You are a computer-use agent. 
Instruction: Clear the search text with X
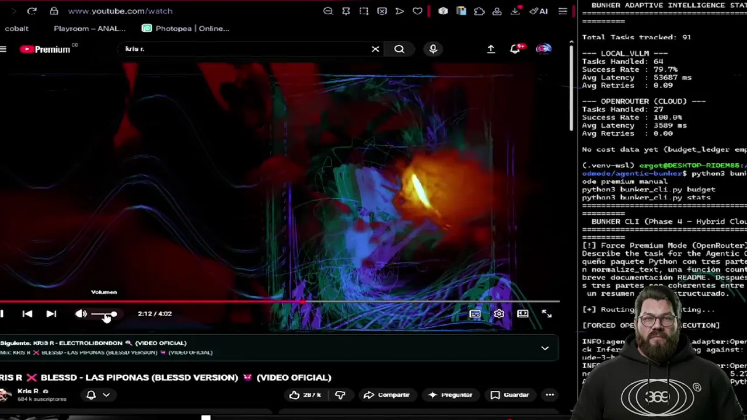[x=375, y=49]
